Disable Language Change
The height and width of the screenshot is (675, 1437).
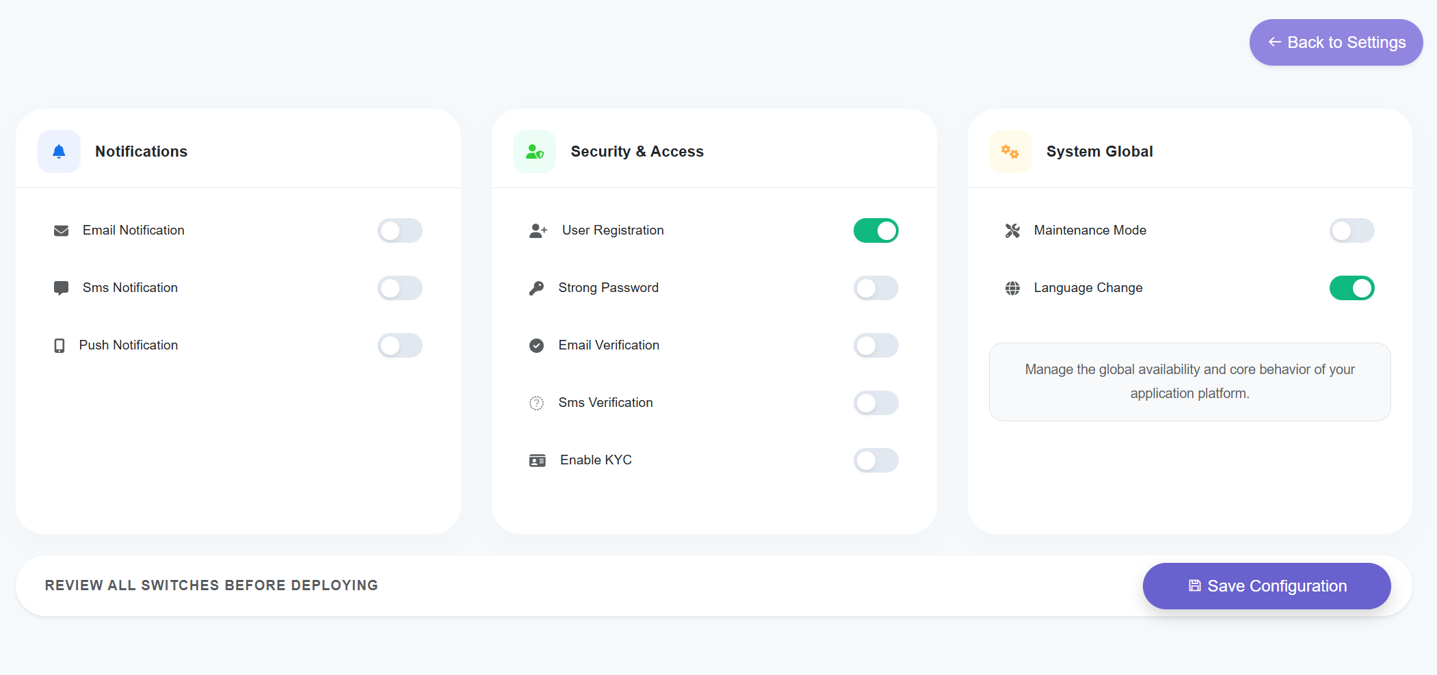1352,288
